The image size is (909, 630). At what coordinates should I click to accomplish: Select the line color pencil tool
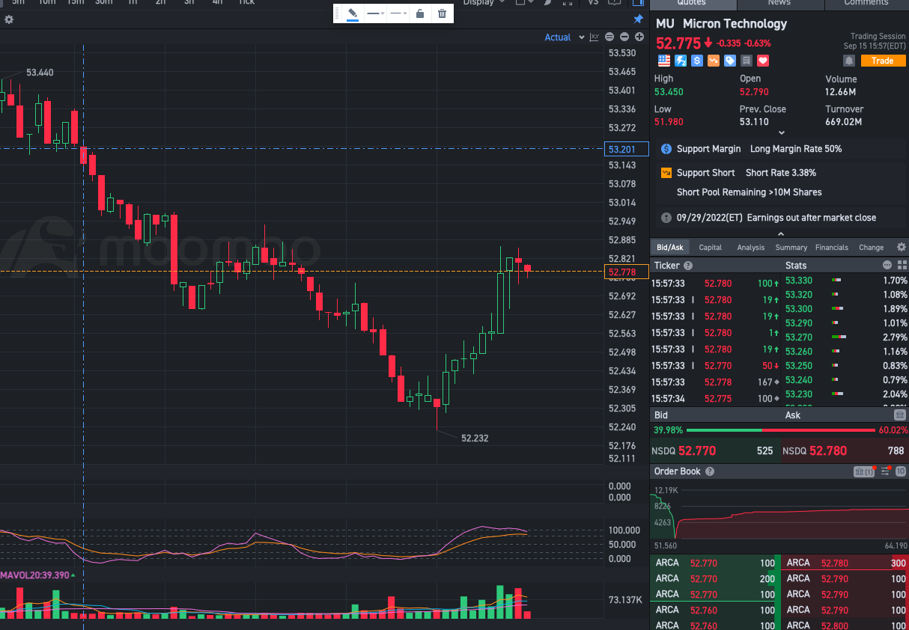353,13
